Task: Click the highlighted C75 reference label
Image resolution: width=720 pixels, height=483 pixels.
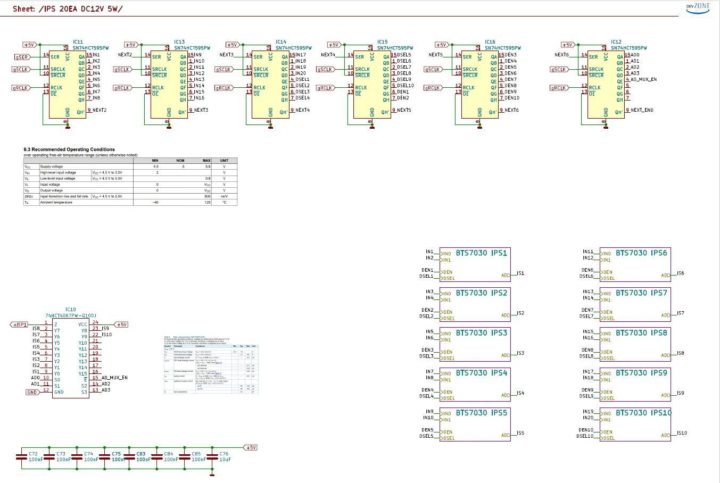Action: [117, 454]
